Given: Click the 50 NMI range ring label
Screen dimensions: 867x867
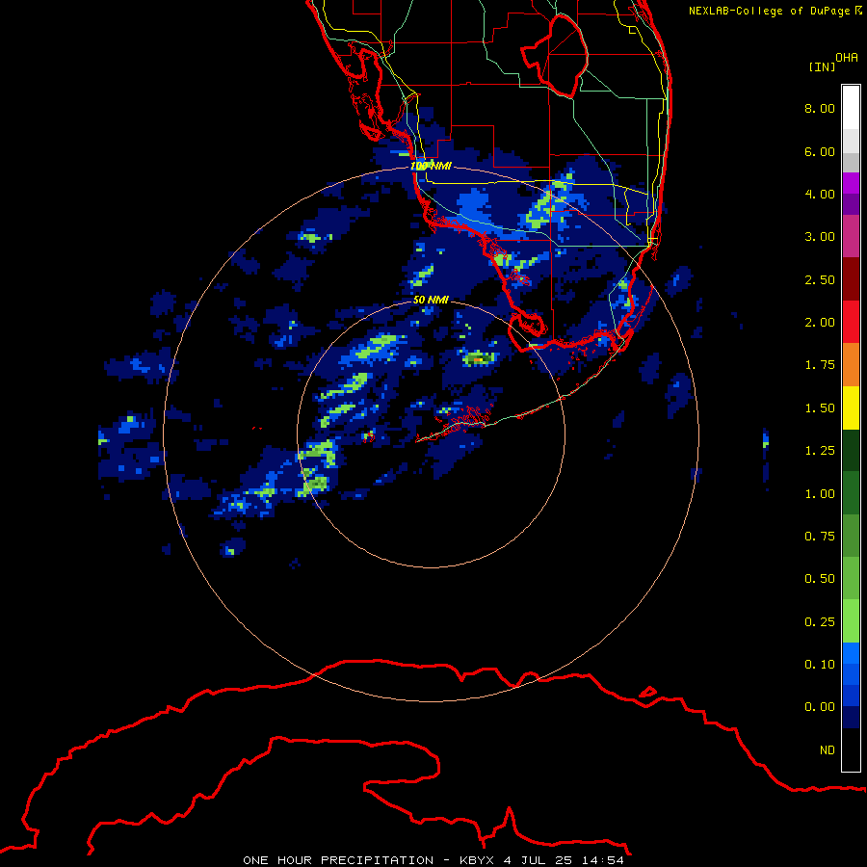Looking at the screenshot, I should point(431,300).
